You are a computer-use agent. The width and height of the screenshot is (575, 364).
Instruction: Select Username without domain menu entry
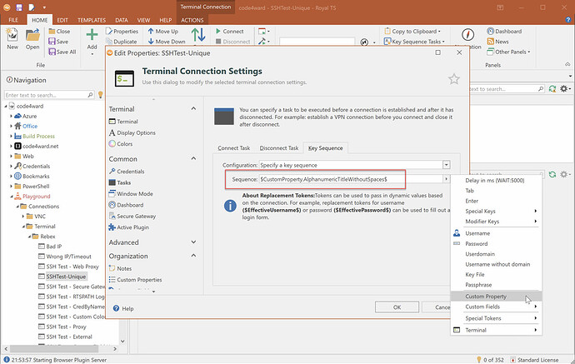pos(497,264)
